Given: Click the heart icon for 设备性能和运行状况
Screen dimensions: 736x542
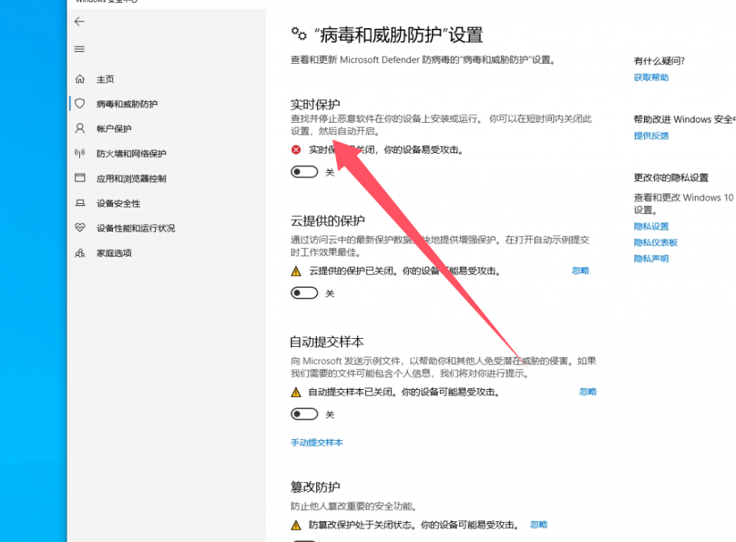Looking at the screenshot, I should (x=80, y=228).
